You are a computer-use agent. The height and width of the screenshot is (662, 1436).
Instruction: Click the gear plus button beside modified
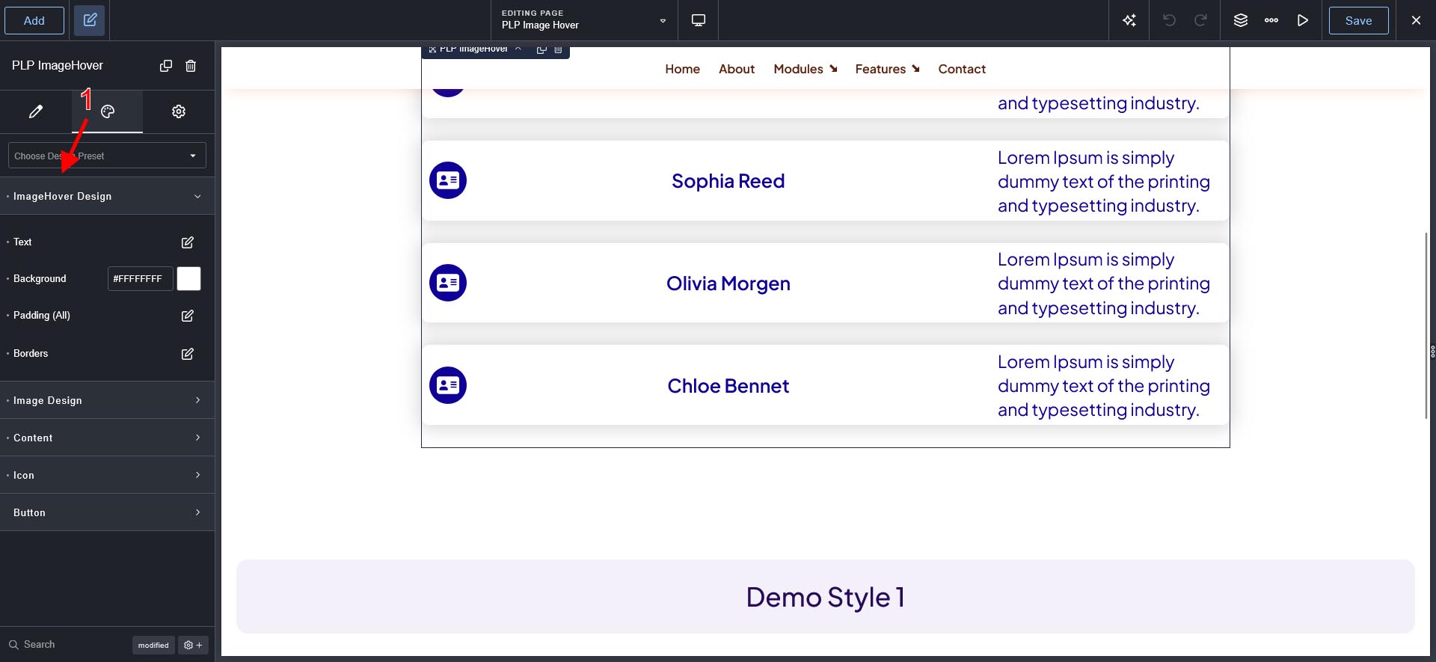pyautogui.click(x=193, y=645)
